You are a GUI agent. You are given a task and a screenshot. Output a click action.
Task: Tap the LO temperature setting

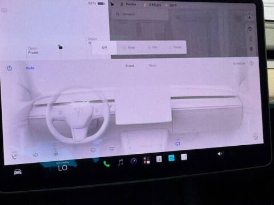point(63,168)
